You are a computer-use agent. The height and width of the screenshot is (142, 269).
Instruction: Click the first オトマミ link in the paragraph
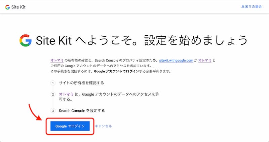click(x=57, y=61)
